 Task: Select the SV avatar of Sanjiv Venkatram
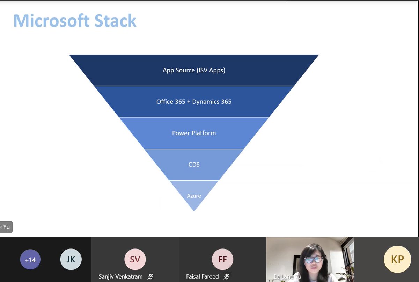[135, 260]
